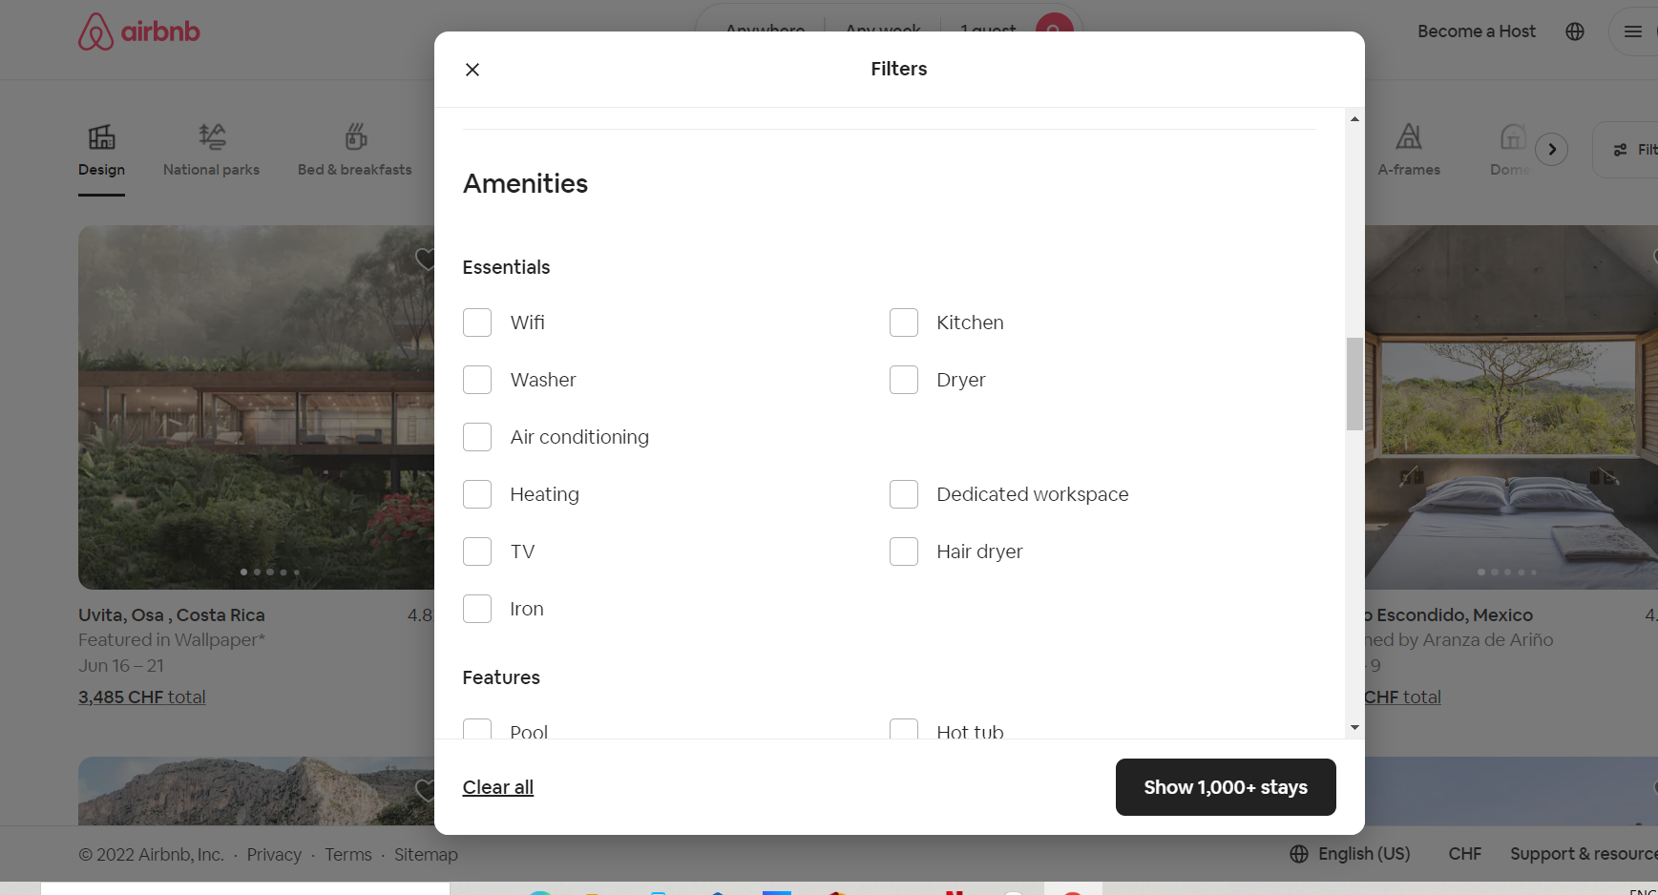Check the Washer amenity
The height and width of the screenshot is (895, 1658).
477,380
